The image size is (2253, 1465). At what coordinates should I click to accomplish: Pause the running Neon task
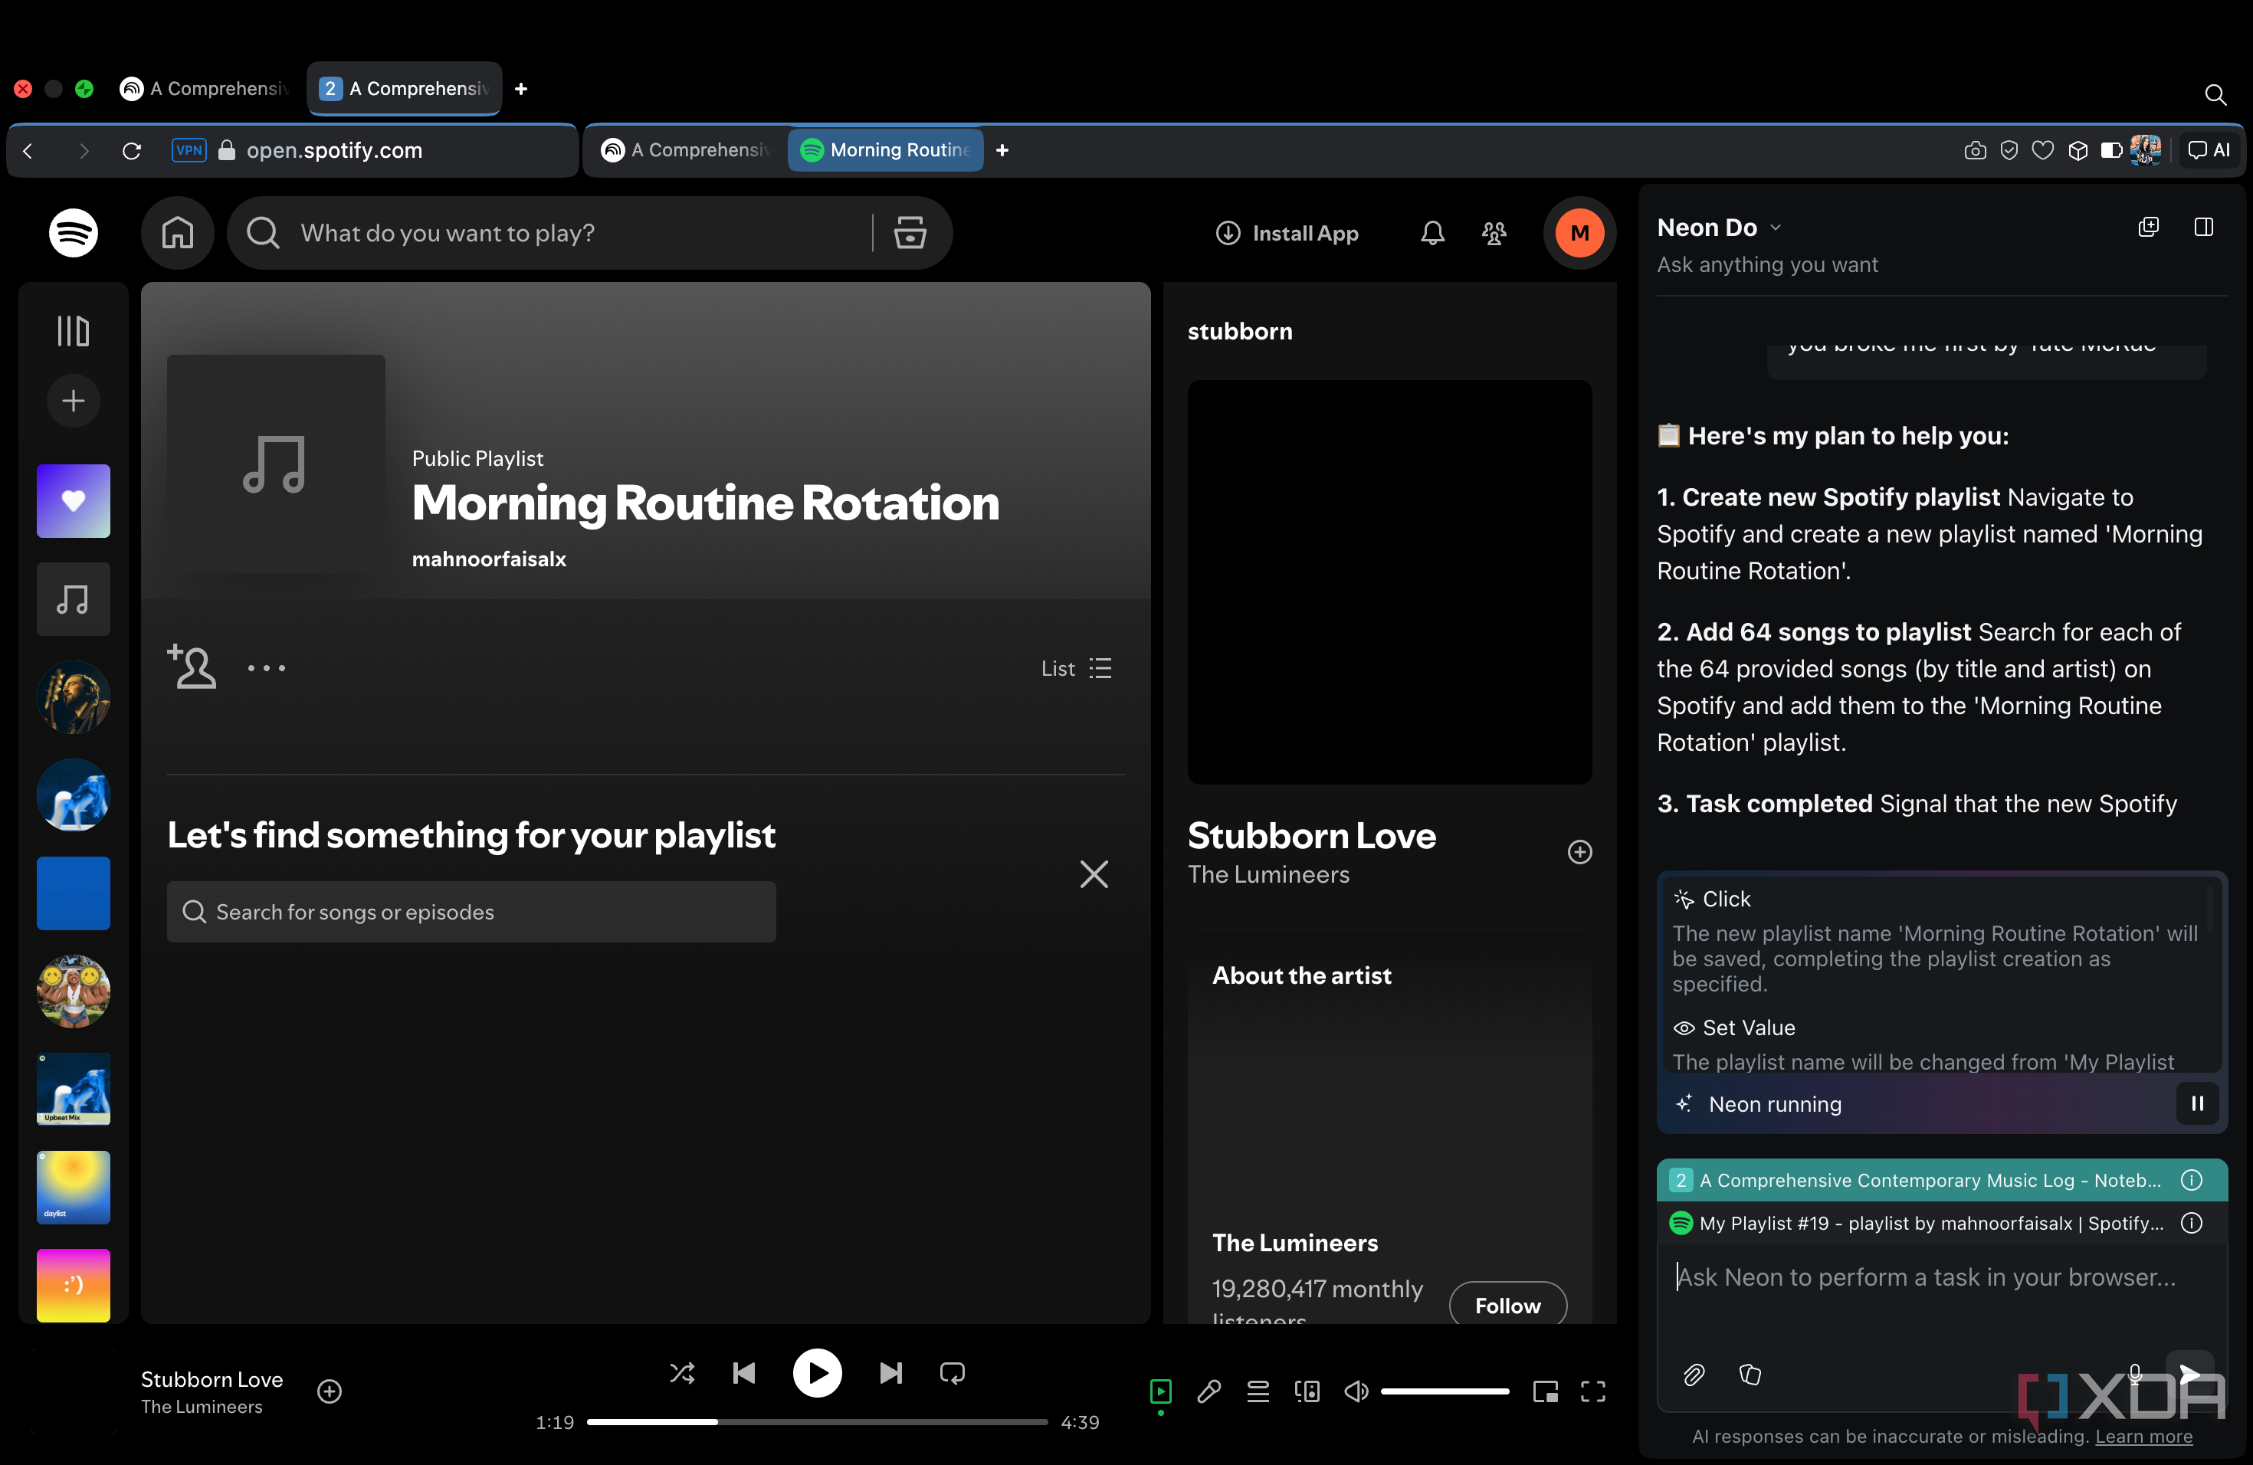2197,1103
